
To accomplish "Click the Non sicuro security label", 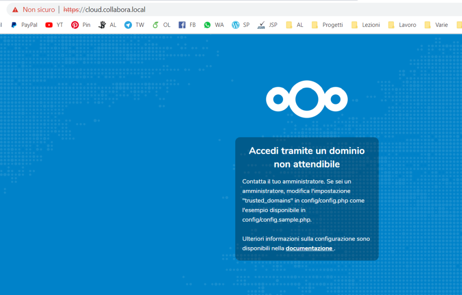I will pyautogui.click(x=39, y=10).
